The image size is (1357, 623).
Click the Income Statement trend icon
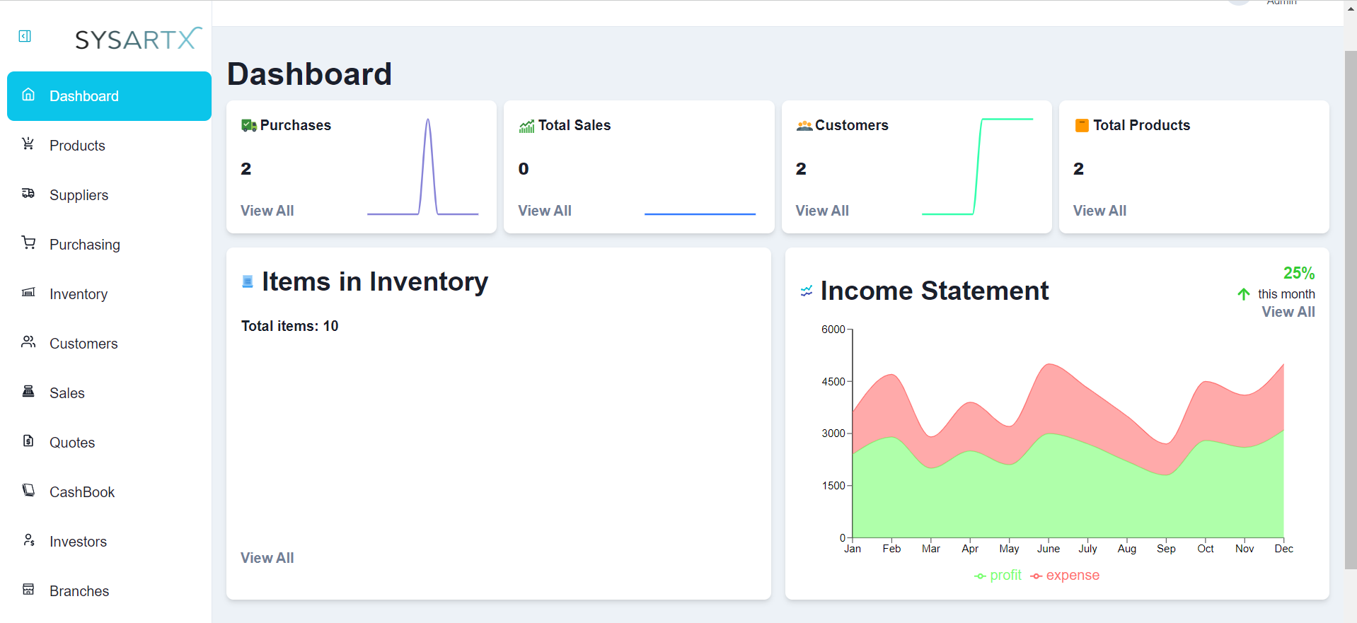pyautogui.click(x=807, y=291)
